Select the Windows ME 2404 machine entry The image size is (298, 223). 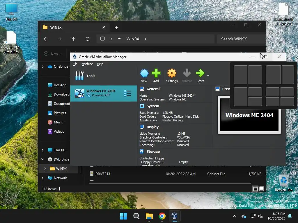(x=104, y=93)
